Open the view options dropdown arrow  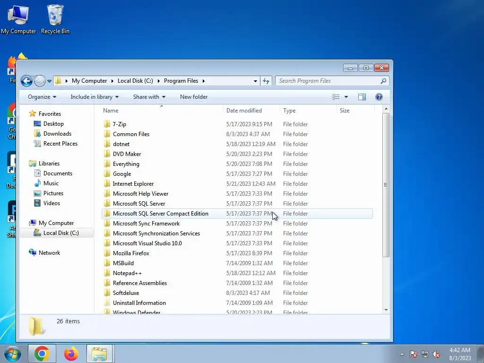(346, 97)
